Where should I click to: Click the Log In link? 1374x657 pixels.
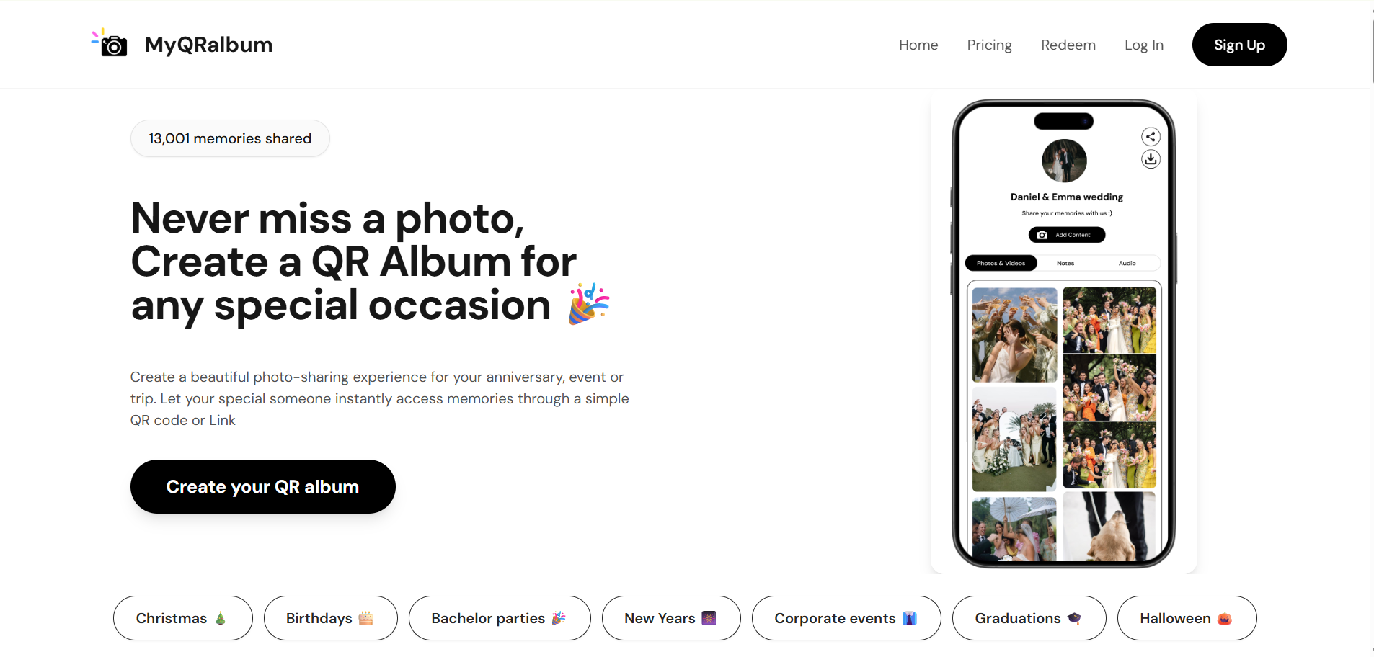pos(1143,45)
